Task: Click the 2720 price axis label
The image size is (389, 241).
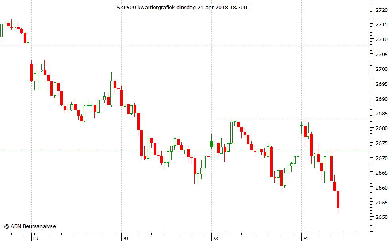Action: point(381,10)
